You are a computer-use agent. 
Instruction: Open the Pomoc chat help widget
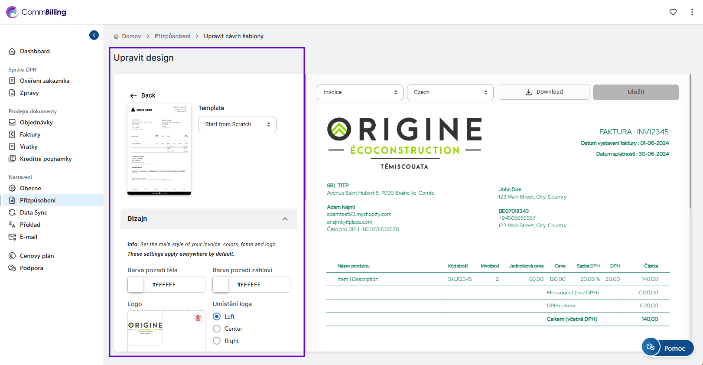coord(667,348)
